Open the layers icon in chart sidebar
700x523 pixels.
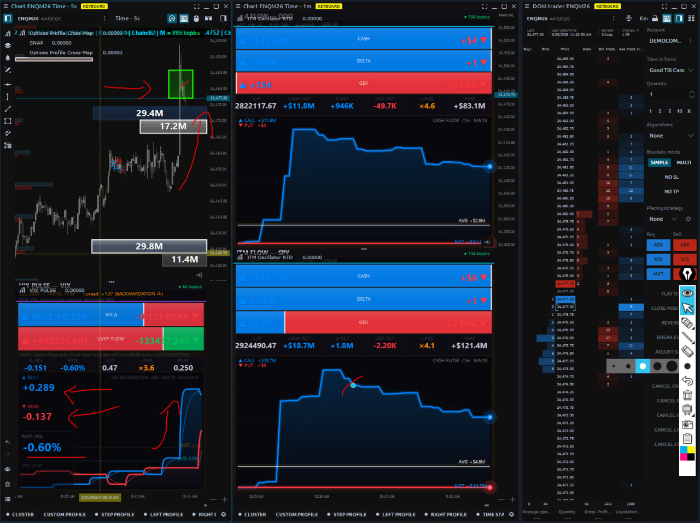coord(8,46)
